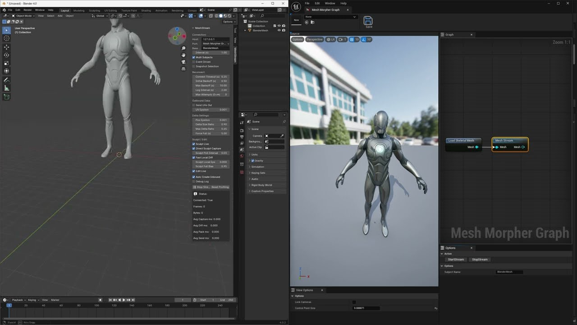Image resolution: width=577 pixels, height=325 pixels.
Task: Open the Tool properties tab icon in Blender
Action: click(242, 122)
